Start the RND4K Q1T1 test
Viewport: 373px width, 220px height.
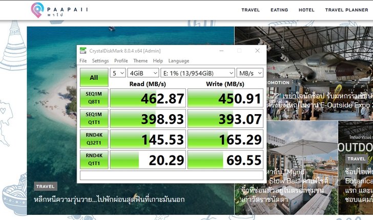click(x=94, y=160)
